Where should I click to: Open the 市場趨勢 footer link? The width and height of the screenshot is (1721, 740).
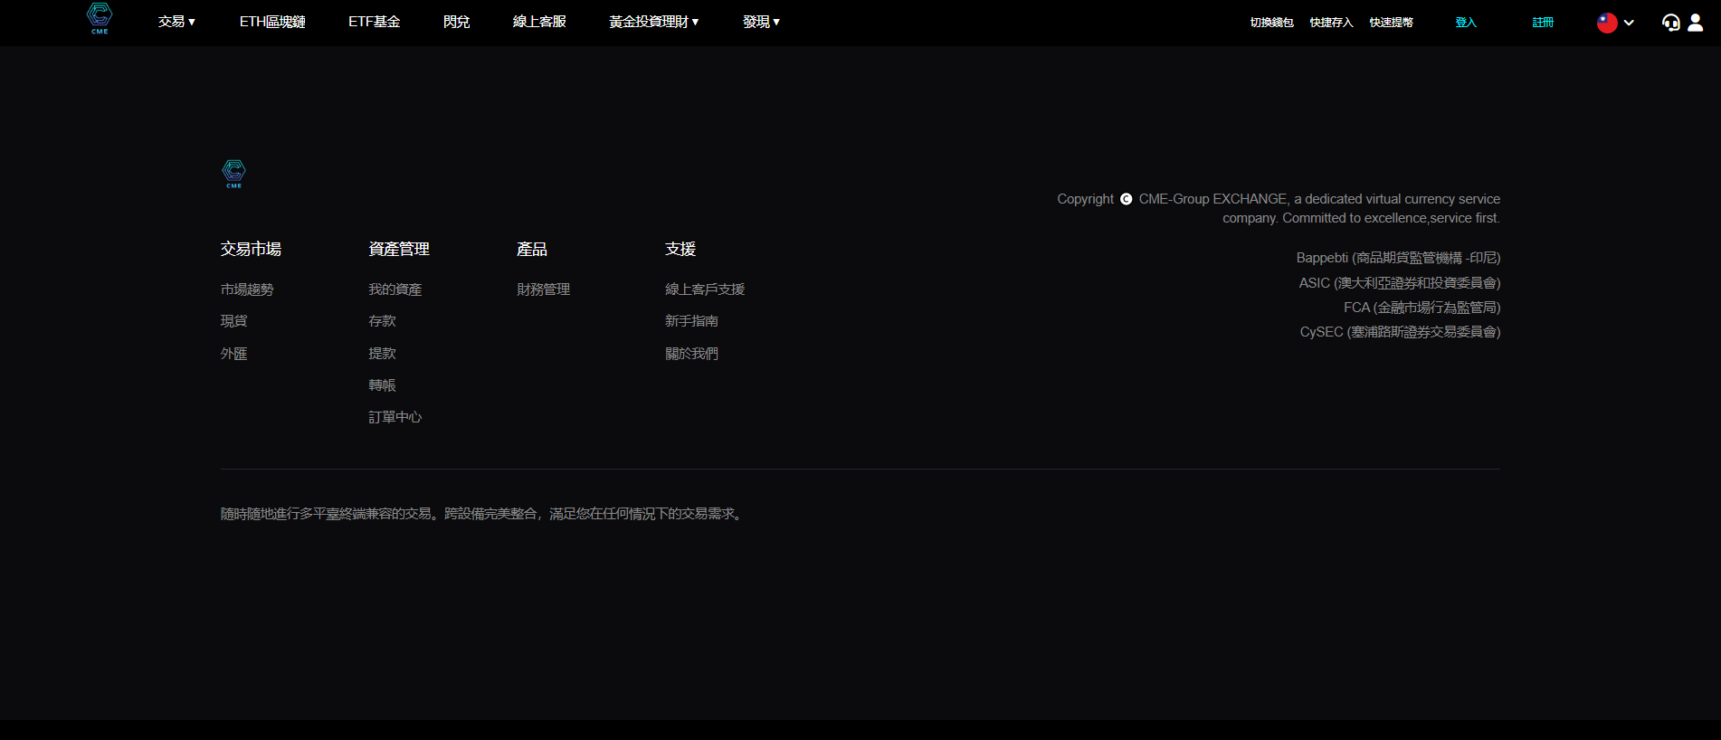(247, 289)
